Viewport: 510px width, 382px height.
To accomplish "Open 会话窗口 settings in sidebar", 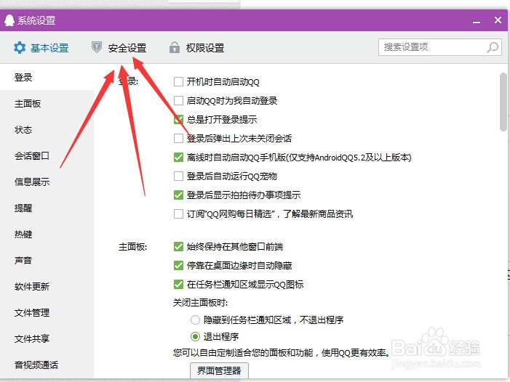I will point(47,156).
